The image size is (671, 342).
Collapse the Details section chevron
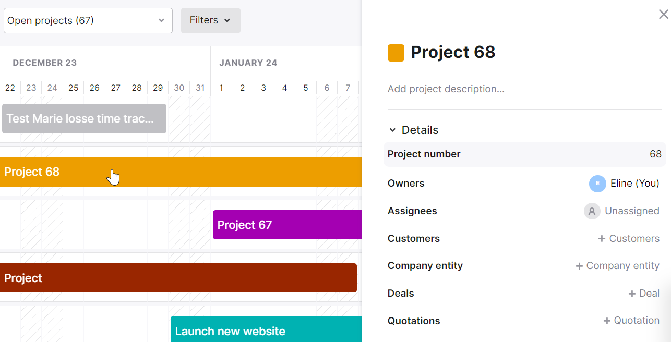coord(392,130)
